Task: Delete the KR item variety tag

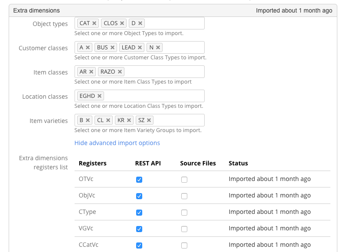Action: (x=129, y=120)
